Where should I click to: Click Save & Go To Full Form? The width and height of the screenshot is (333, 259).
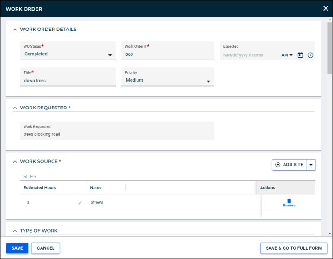[294, 248]
